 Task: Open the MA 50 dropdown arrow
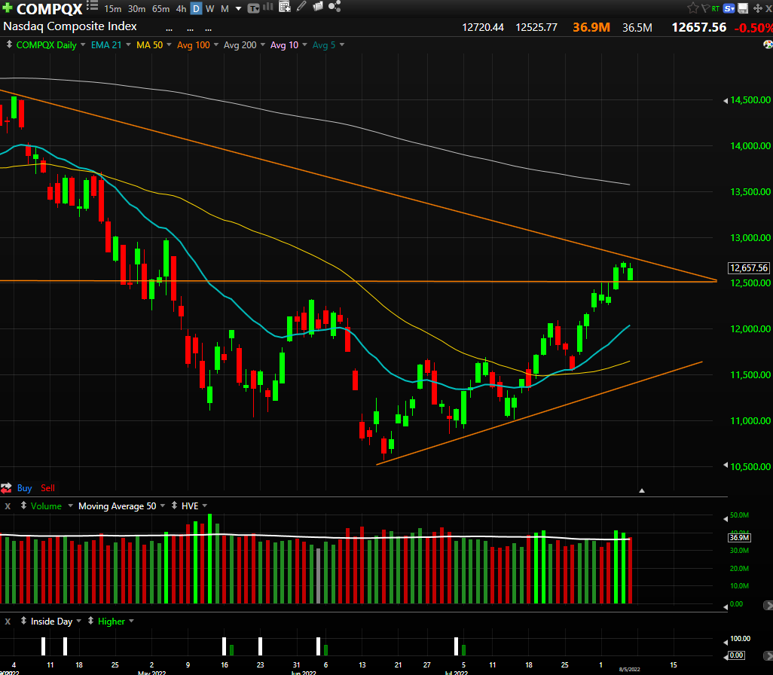[169, 44]
